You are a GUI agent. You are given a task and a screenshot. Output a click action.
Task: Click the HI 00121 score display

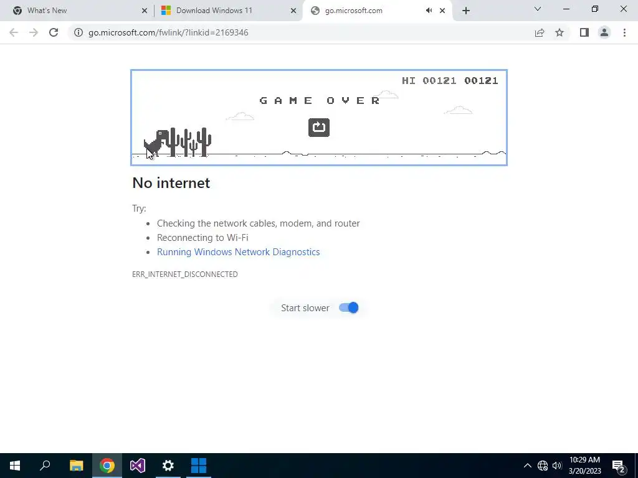[x=429, y=80]
